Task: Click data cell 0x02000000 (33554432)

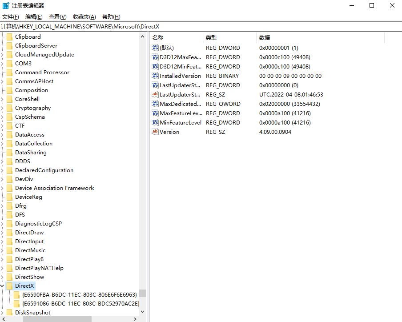Action: click(x=289, y=104)
